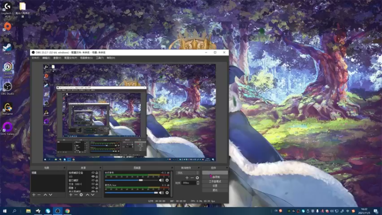Open the 配置文件(P) menu
382x215 pixels.
pos(71,58)
